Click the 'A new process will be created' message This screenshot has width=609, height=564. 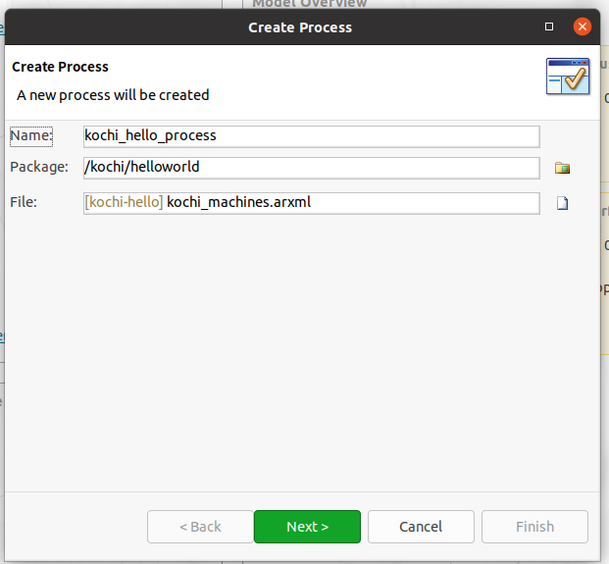pos(113,95)
